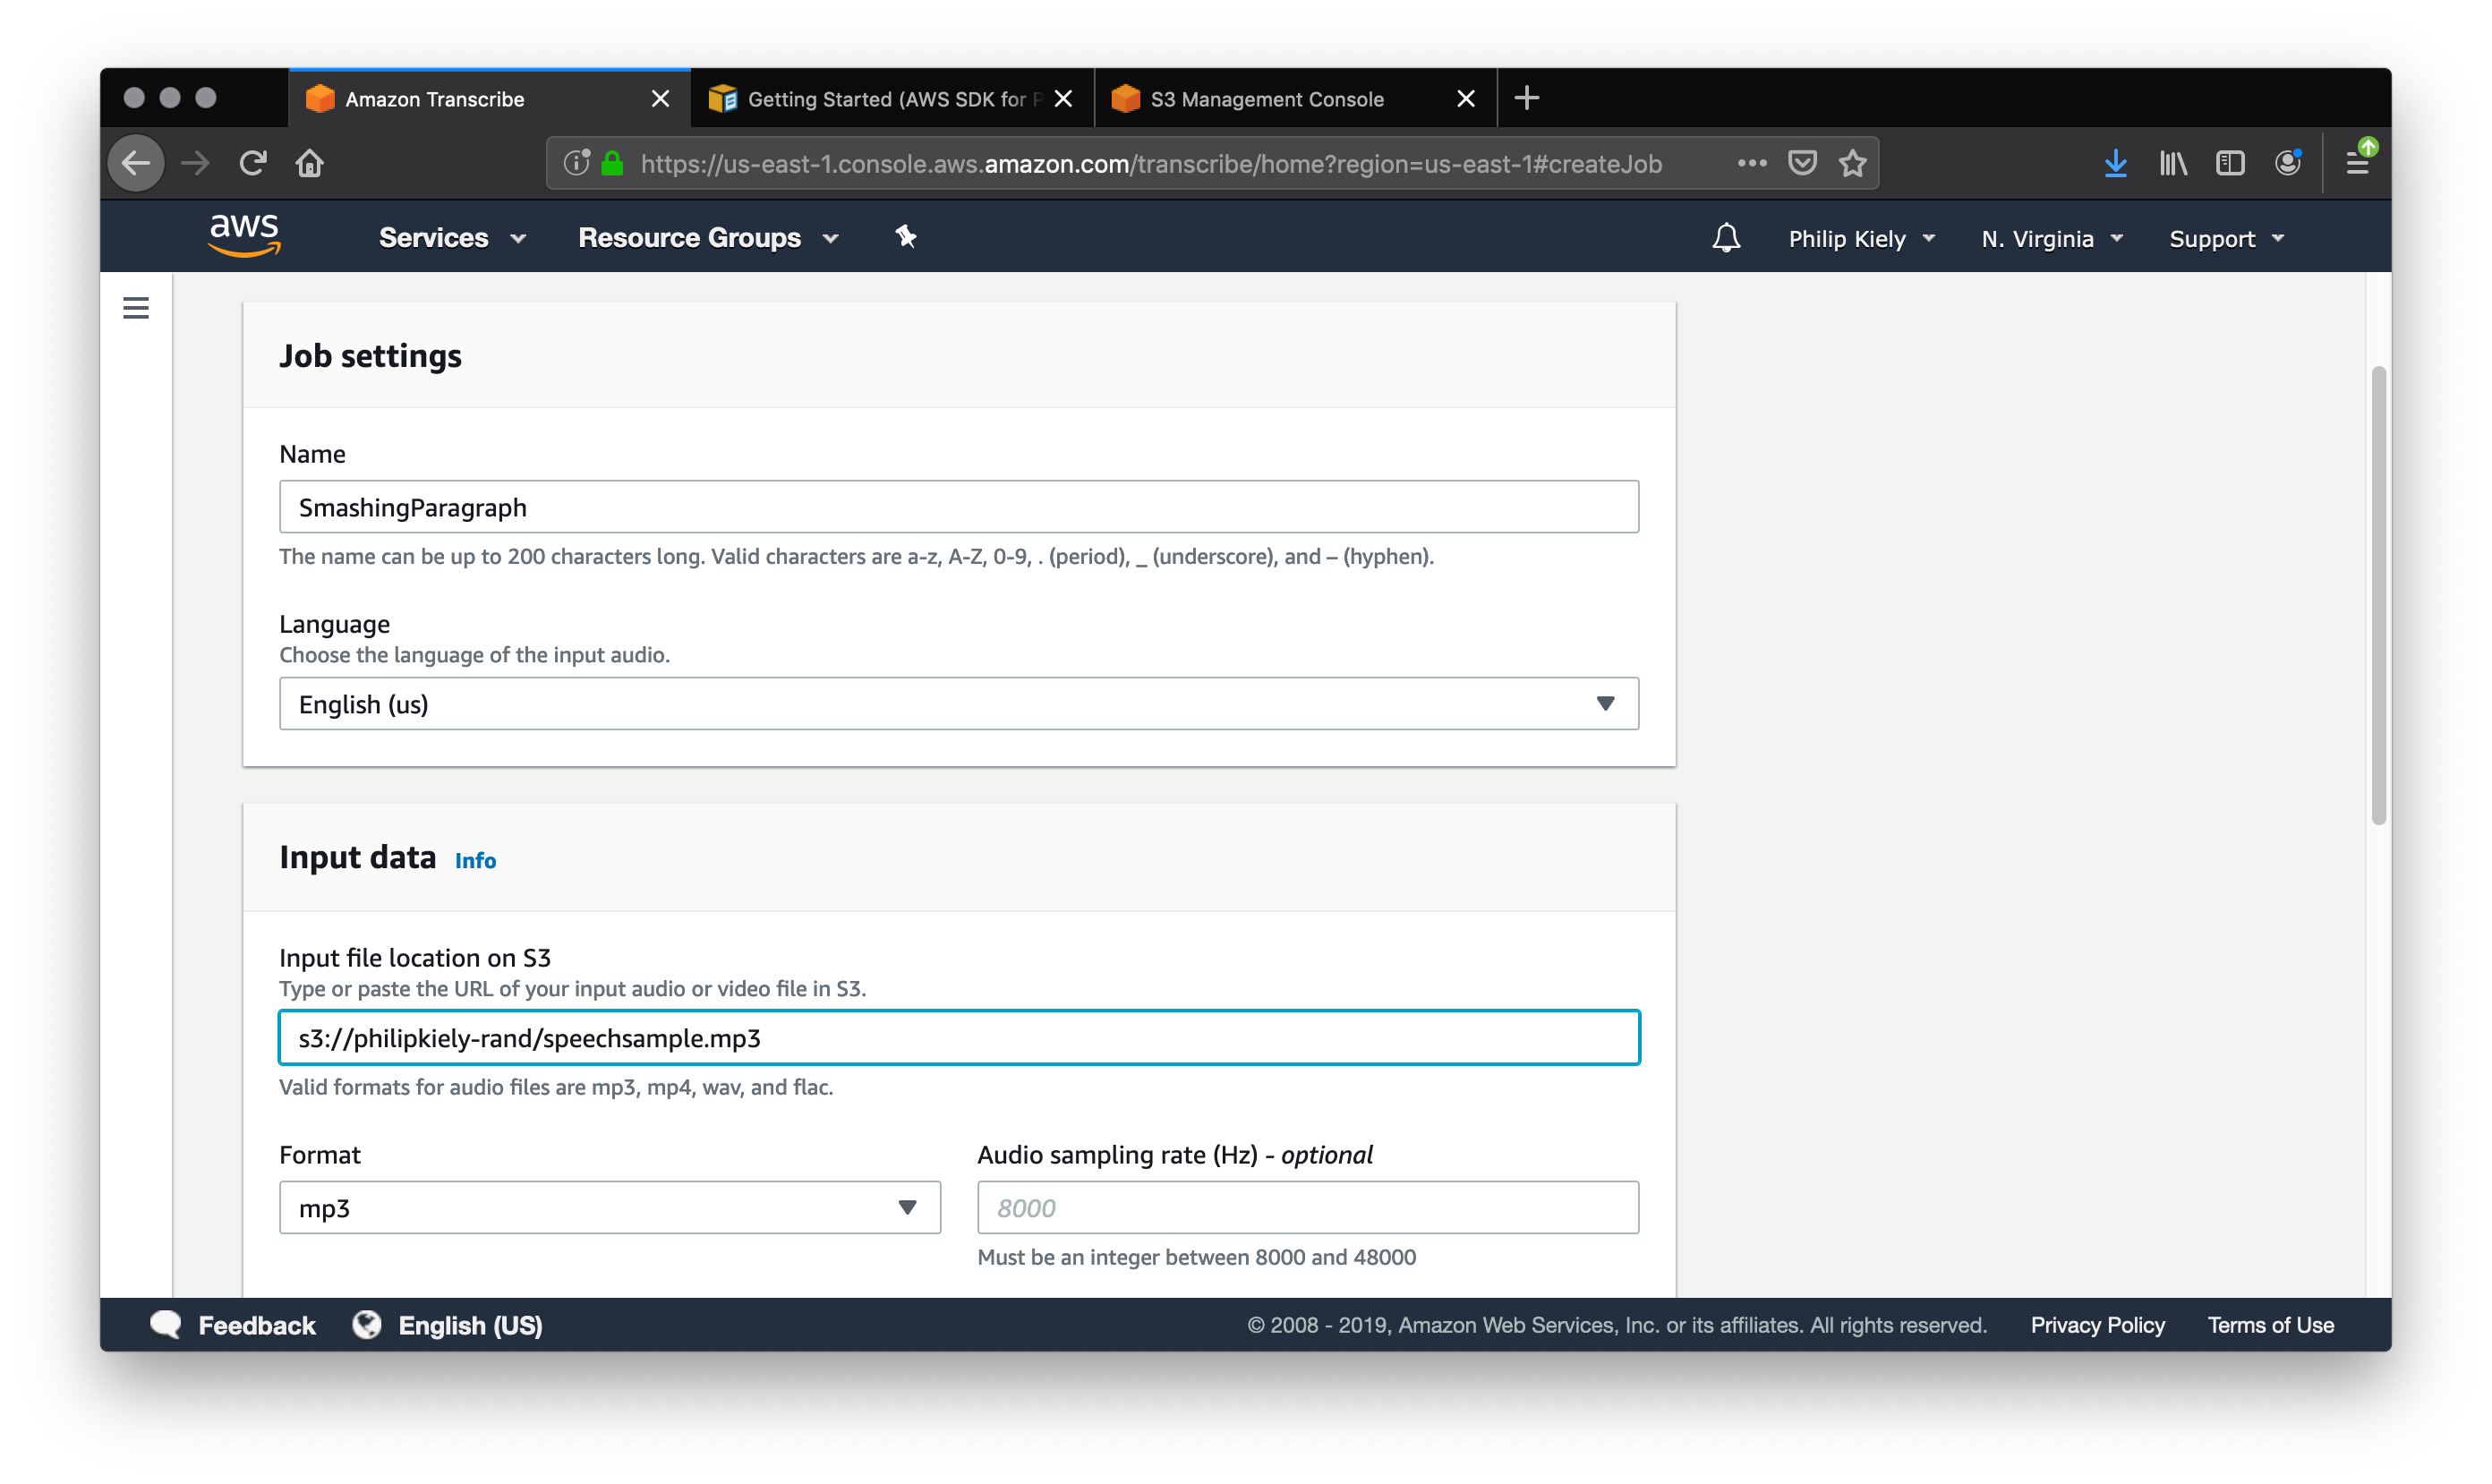Close the Getting Started AWS SDK tab
The image size is (2492, 1484).
(1063, 98)
